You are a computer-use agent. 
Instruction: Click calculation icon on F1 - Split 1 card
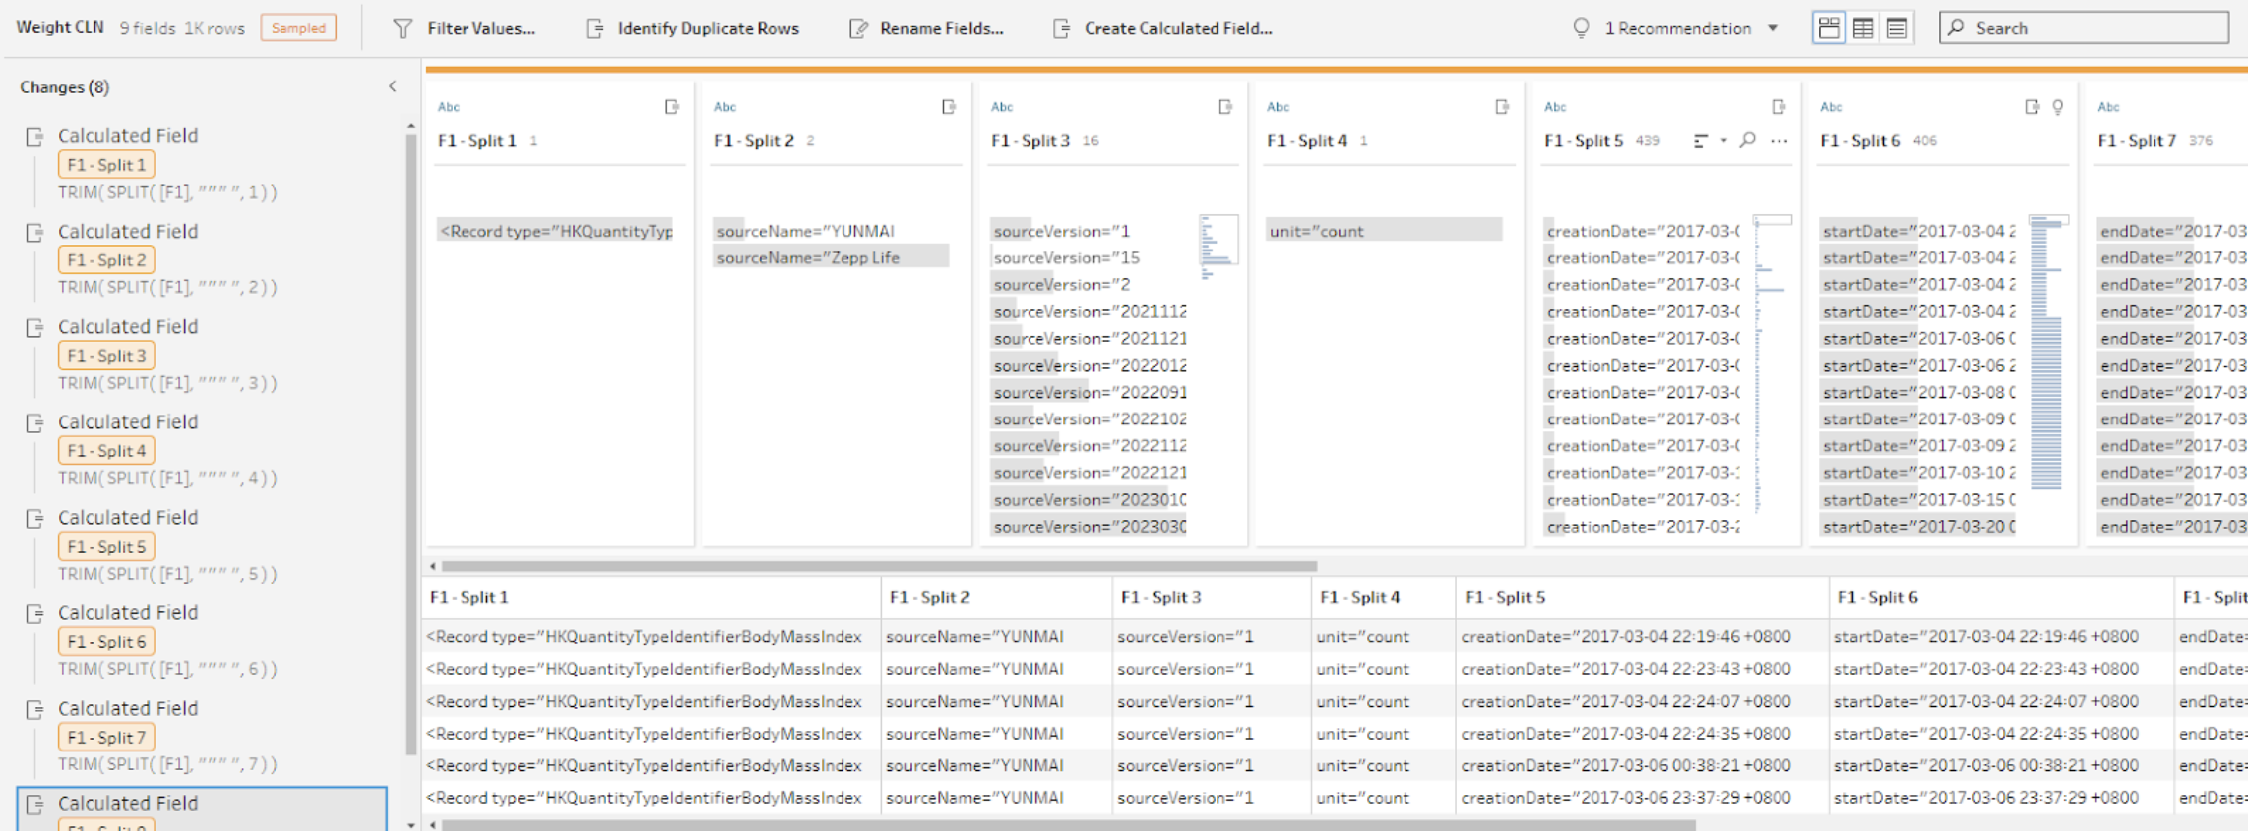(x=672, y=107)
